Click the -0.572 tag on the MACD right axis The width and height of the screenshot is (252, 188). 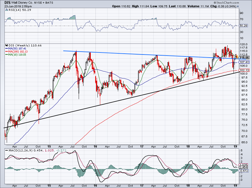coord(244,171)
